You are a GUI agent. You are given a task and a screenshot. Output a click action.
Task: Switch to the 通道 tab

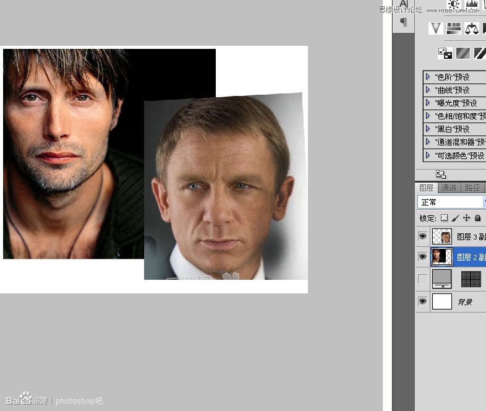(449, 188)
